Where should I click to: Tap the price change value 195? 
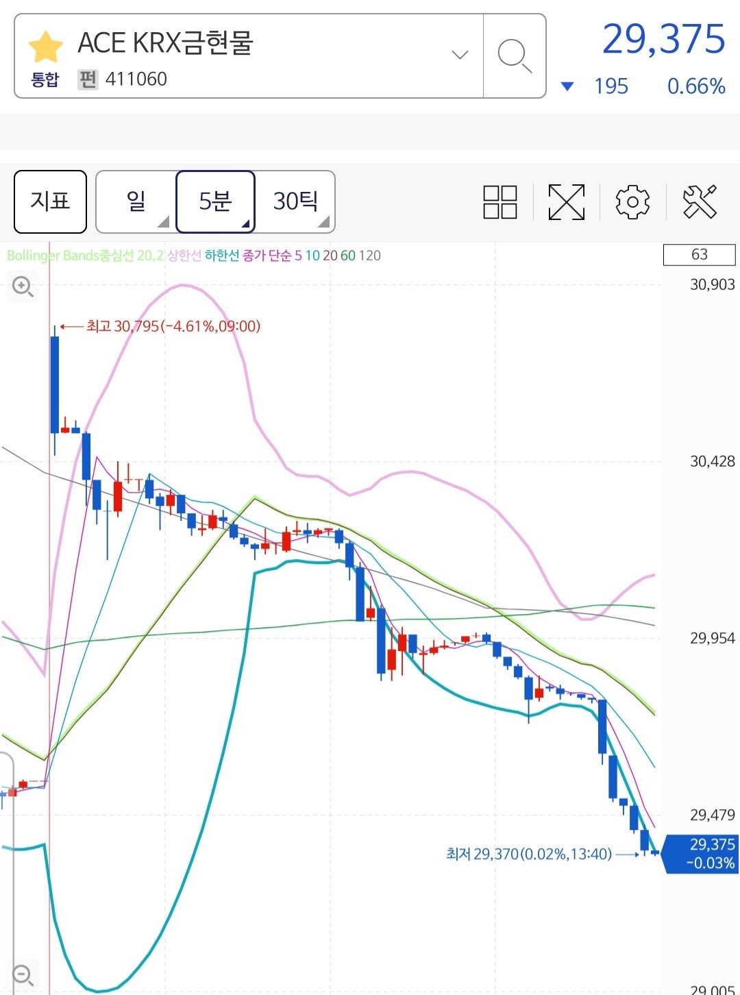pyautogui.click(x=611, y=86)
